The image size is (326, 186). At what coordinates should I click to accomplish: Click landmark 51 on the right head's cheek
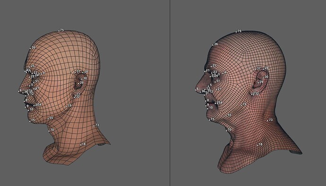point(215,82)
